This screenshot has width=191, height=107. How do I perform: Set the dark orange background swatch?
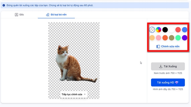click(x=165, y=38)
